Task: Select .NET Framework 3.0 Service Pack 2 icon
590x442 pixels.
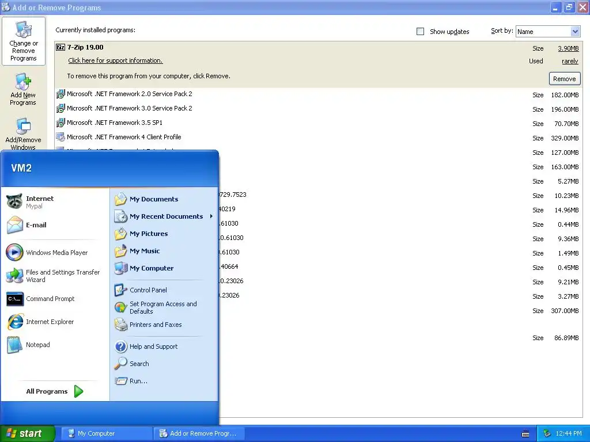Action: tap(60, 108)
